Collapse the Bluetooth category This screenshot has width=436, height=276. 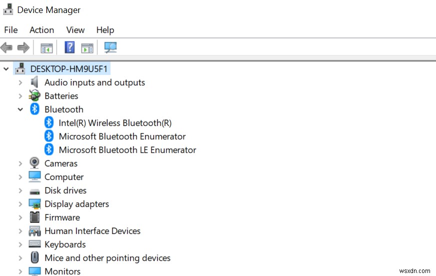(x=20, y=109)
